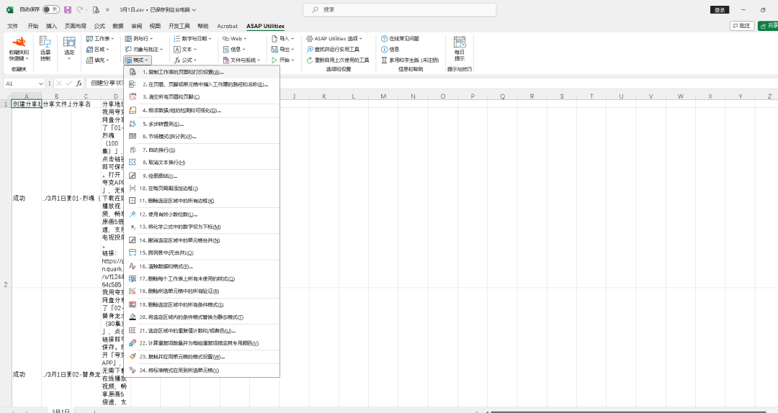Choose 19. 删除选定区域中的所有条件格式
The height and width of the screenshot is (413, 778).
(x=202, y=304)
